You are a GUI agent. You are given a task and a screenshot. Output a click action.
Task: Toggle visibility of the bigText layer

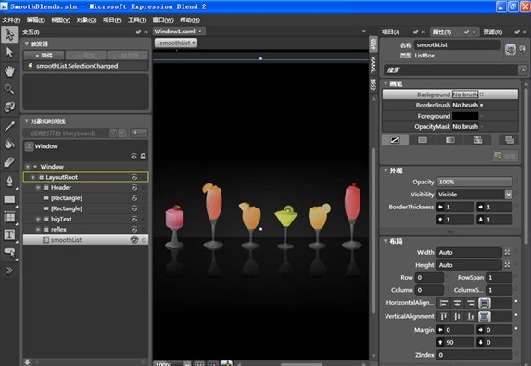point(134,220)
